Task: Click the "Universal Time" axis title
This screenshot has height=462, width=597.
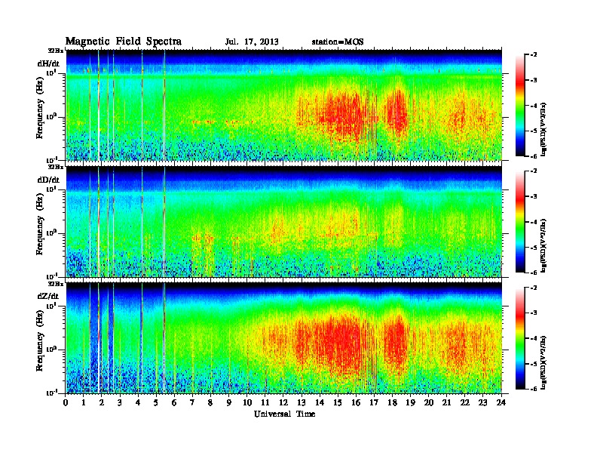Action: tap(284, 414)
